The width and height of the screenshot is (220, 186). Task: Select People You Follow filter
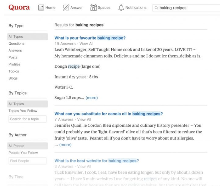23,153
